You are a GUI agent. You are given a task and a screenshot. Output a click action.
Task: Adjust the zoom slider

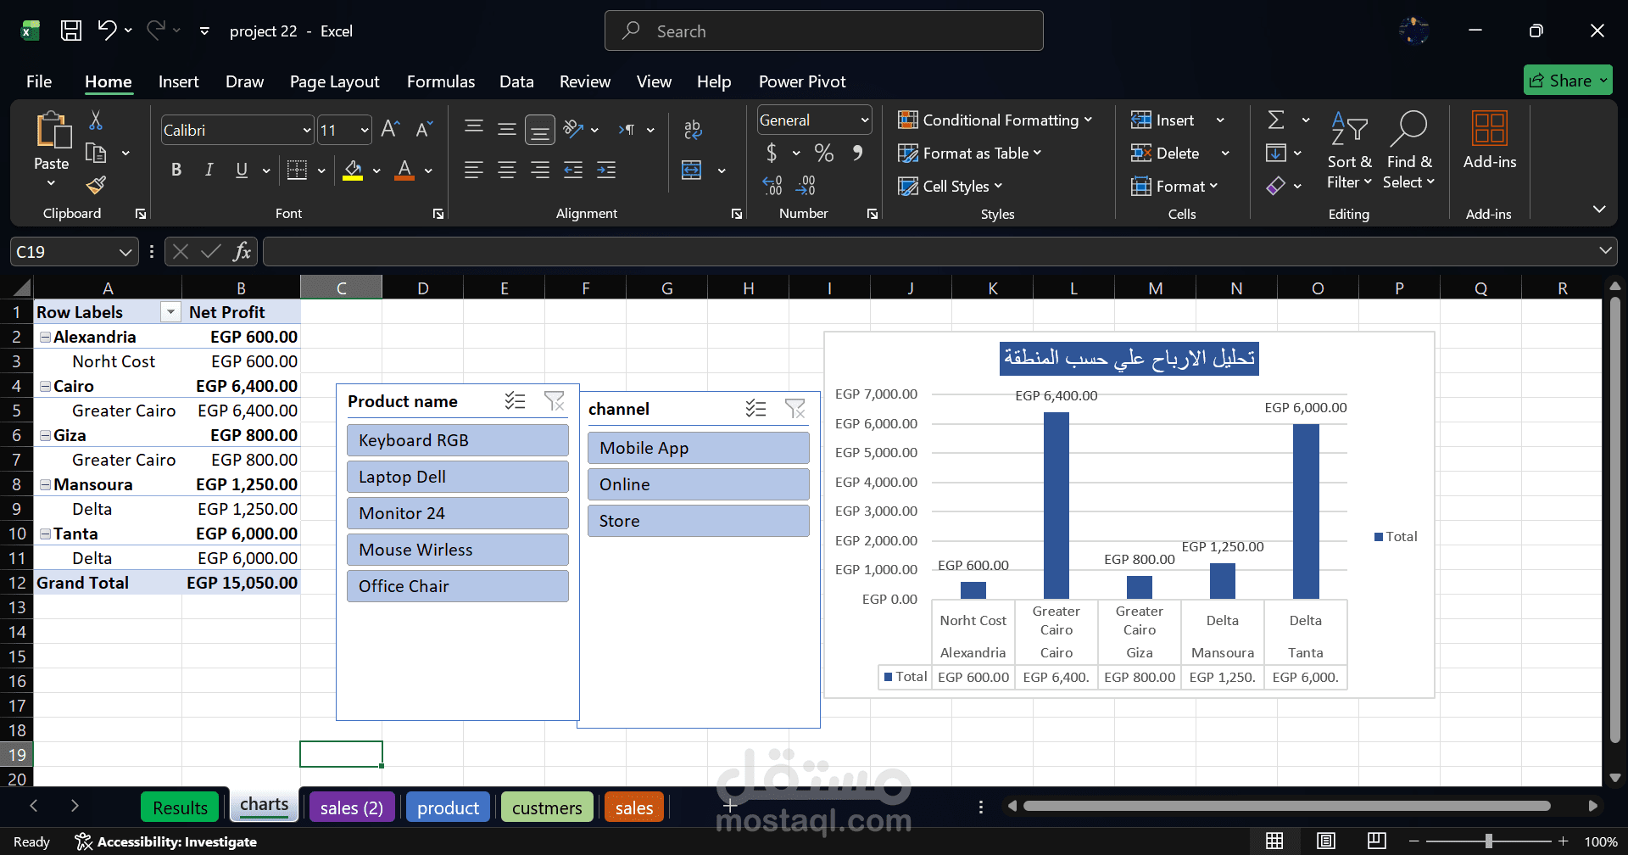pyautogui.click(x=1490, y=841)
